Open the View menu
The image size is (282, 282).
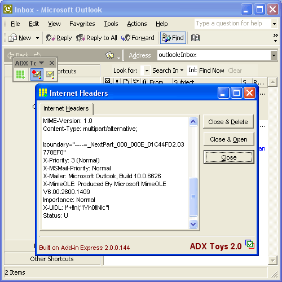pyautogui.click(x=54, y=24)
